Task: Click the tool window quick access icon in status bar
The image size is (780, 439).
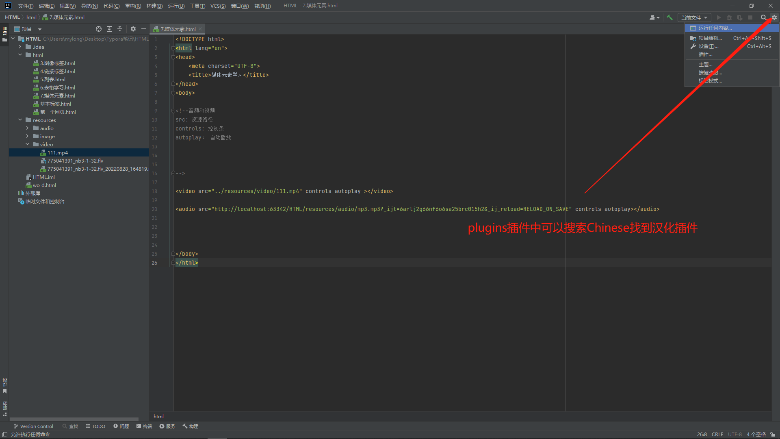Action: click(x=5, y=434)
